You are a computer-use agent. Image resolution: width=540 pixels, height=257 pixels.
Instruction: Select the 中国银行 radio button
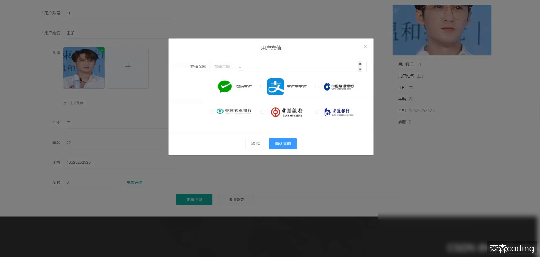262,112
